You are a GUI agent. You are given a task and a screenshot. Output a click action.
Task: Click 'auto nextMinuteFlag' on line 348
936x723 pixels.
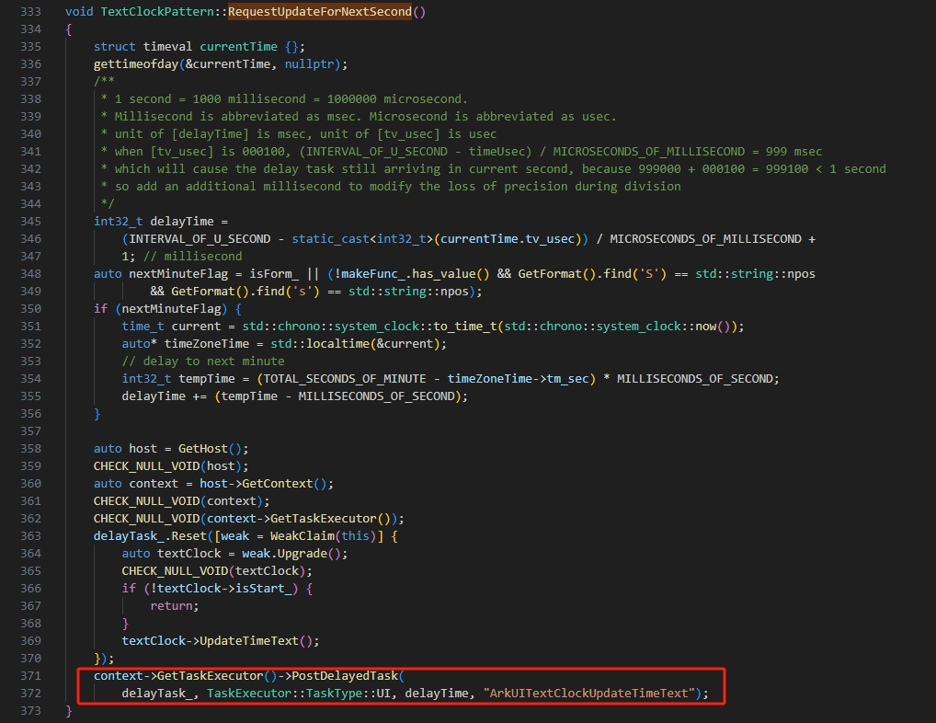(161, 273)
